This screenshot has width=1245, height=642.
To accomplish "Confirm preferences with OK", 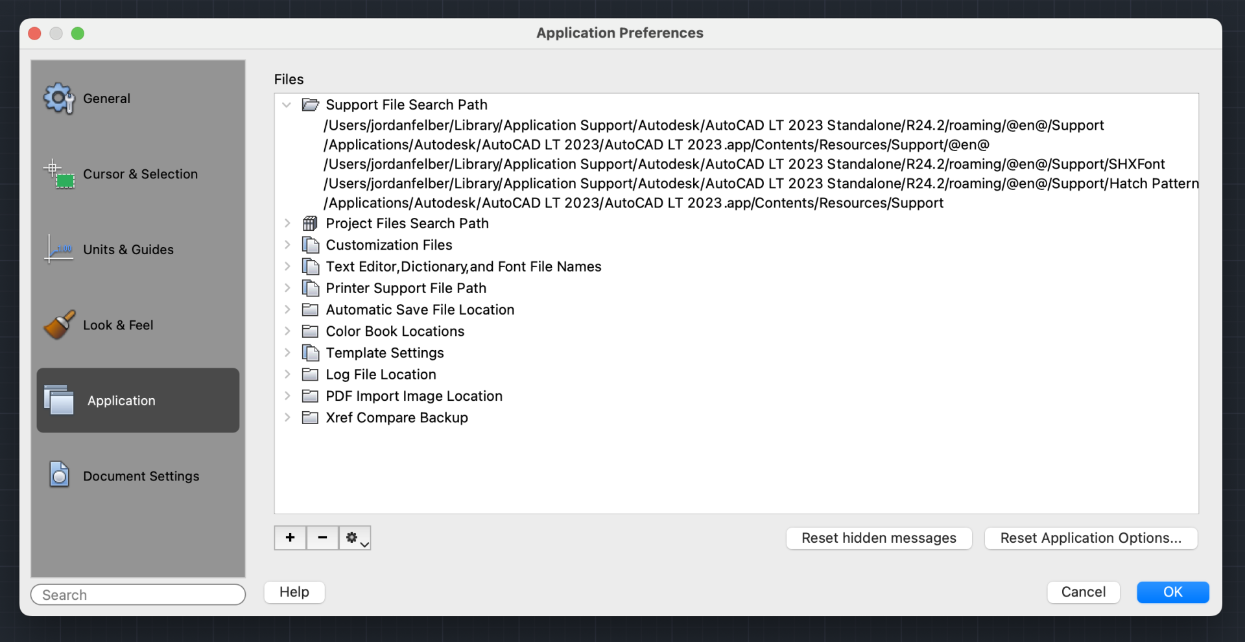I will (x=1172, y=592).
